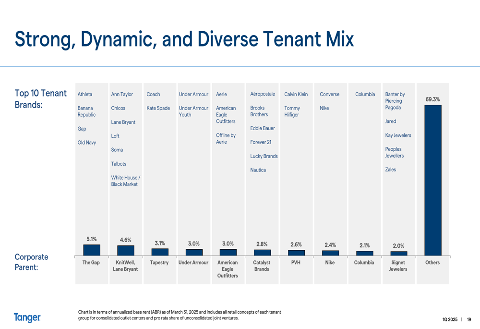
Task: Click the 'Tommy Hilfiger' brand text
Action: 292,111
